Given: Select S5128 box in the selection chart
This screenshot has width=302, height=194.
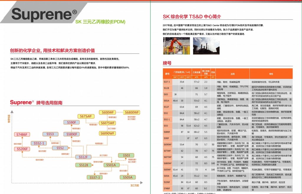Looking at the screenshot, I should point(83,165).
